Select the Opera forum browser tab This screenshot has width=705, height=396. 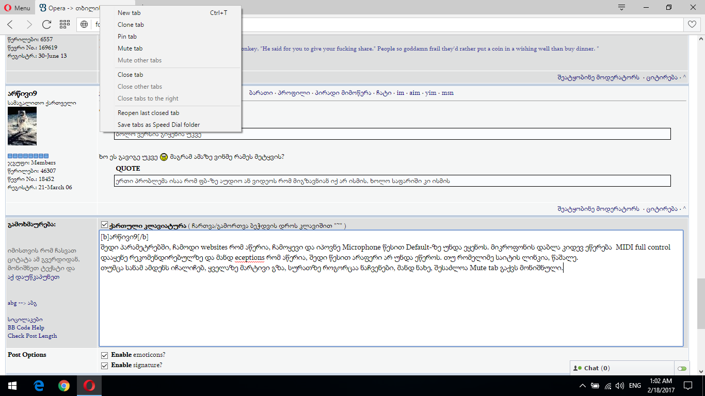pos(68,8)
